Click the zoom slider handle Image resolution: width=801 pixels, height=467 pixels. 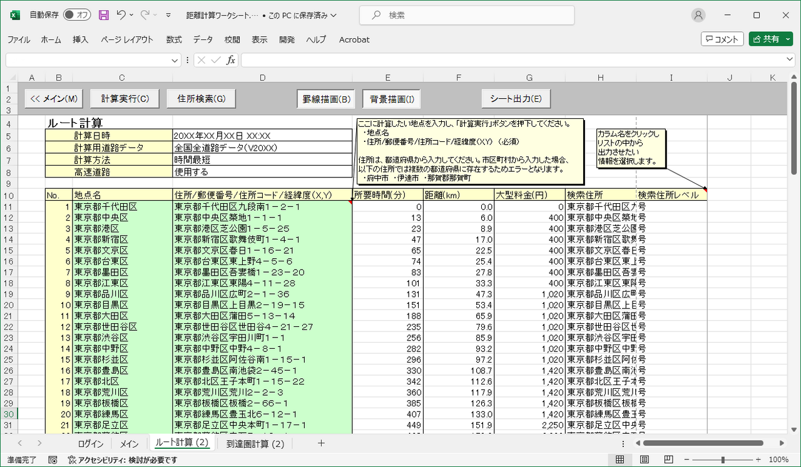click(x=723, y=459)
